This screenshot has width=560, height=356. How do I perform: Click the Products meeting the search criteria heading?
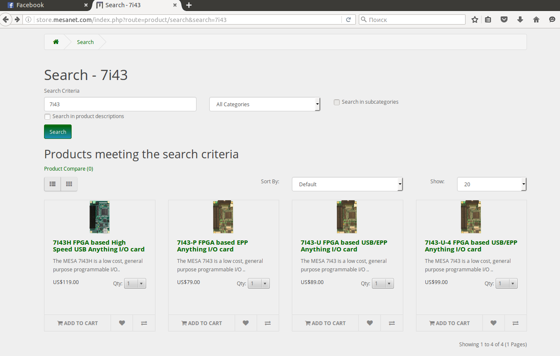141,154
